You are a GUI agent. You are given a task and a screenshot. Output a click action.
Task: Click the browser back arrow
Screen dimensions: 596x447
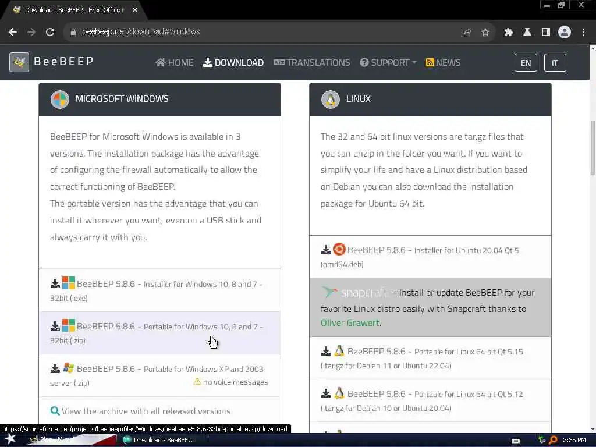tap(13, 32)
